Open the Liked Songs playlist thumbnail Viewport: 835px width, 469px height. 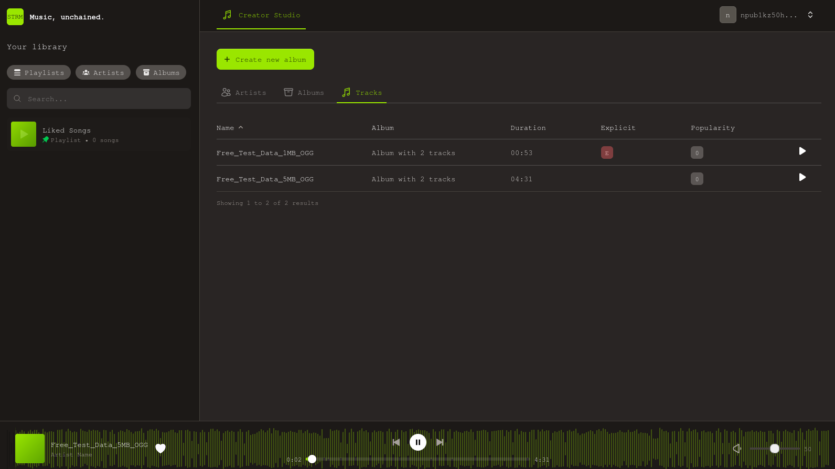click(24, 134)
